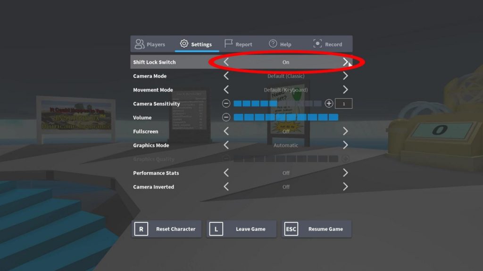Open the Help tab
The height and width of the screenshot is (271, 483).
[x=280, y=44]
